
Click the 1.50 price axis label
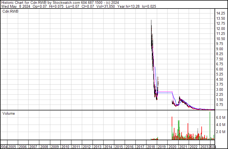(x=219, y=100)
